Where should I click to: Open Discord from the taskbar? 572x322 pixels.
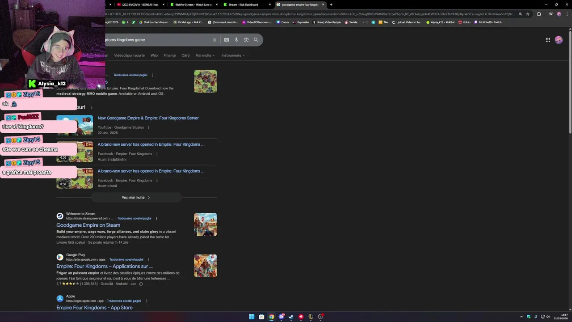pyautogui.click(x=281, y=317)
